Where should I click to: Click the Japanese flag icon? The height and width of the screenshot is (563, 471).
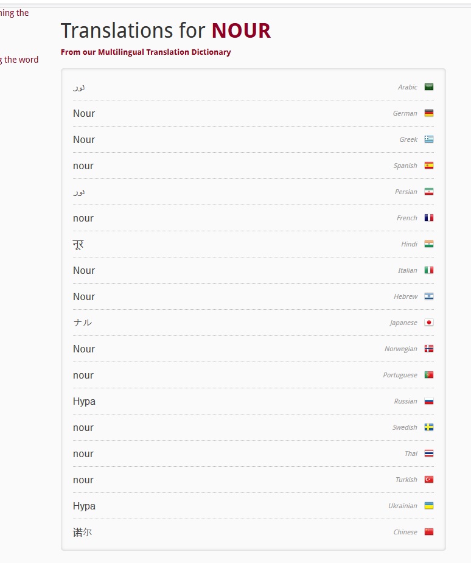(x=429, y=323)
